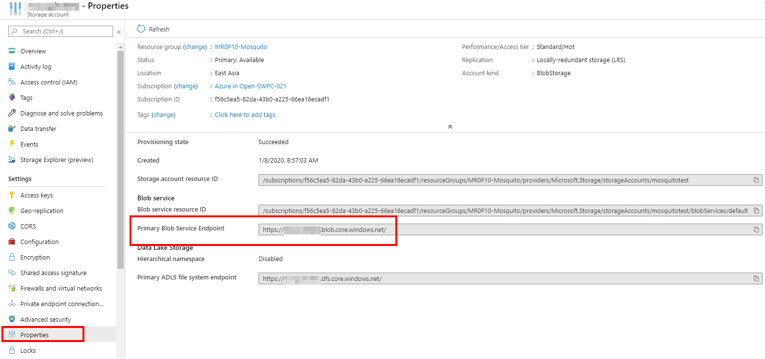The height and width of the screenshot is (359, 765).
Task: Open Storage Explorer (preview) label
Action: (57, 160)
